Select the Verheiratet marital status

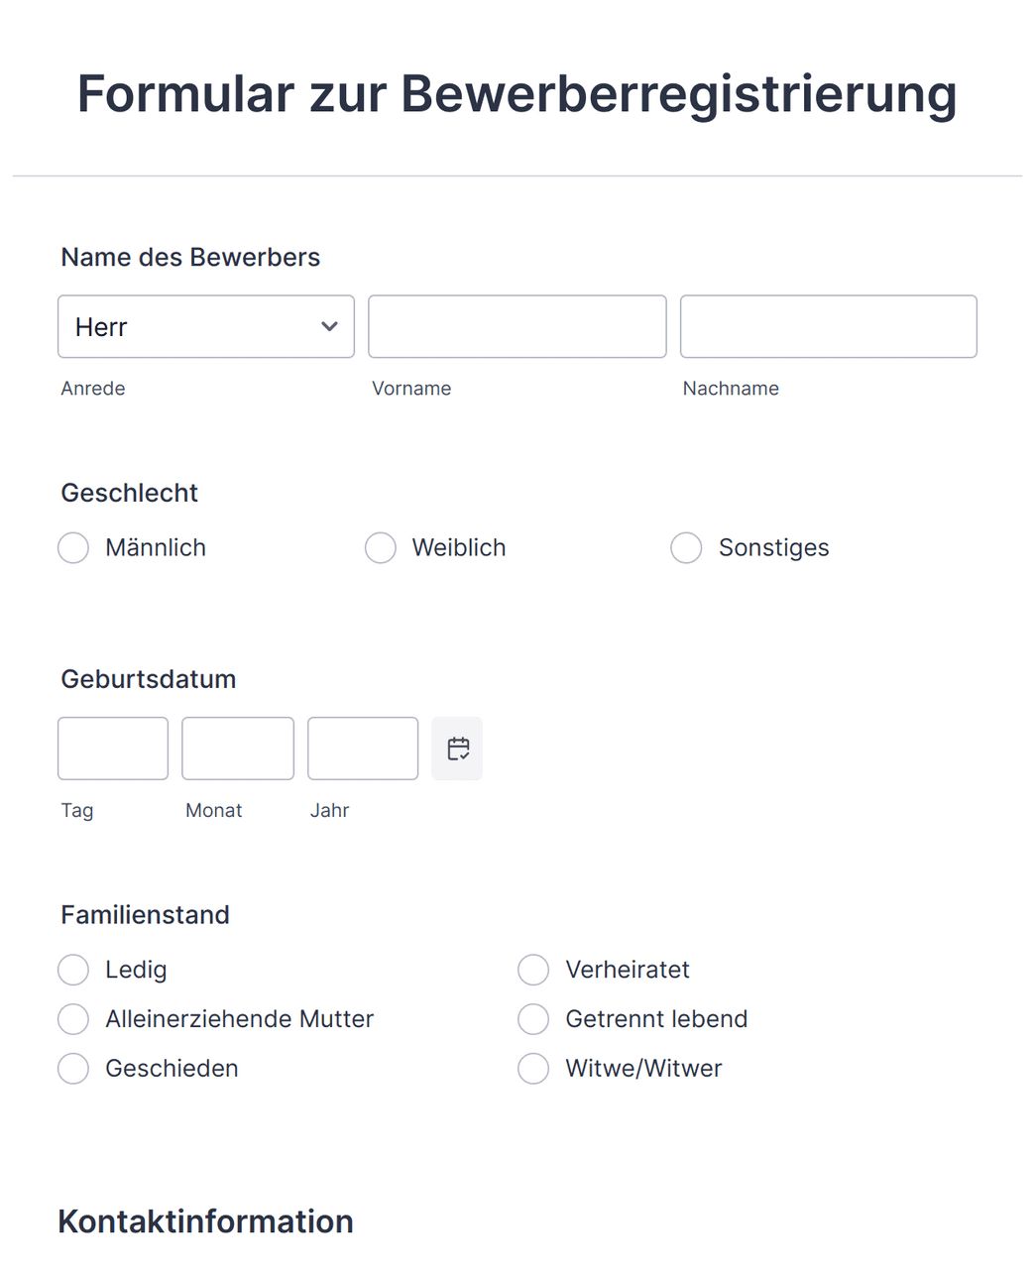(533, 970)
